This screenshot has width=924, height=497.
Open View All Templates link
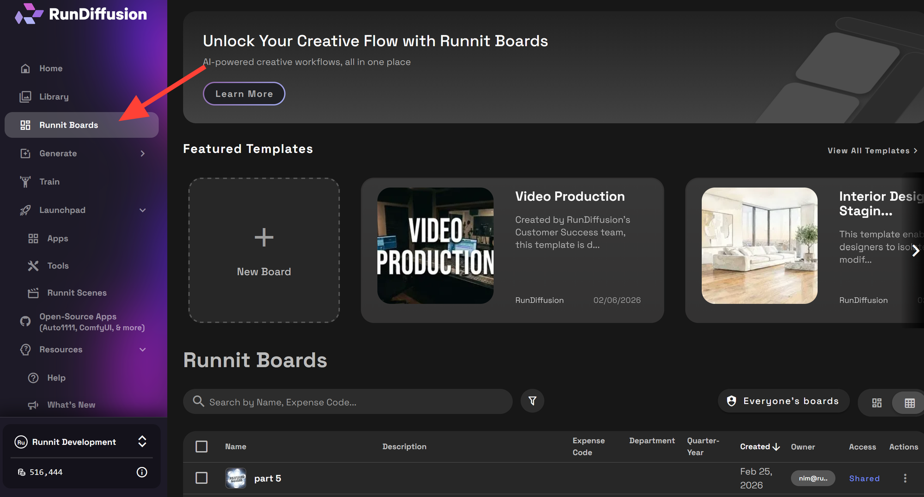point(872,151)
